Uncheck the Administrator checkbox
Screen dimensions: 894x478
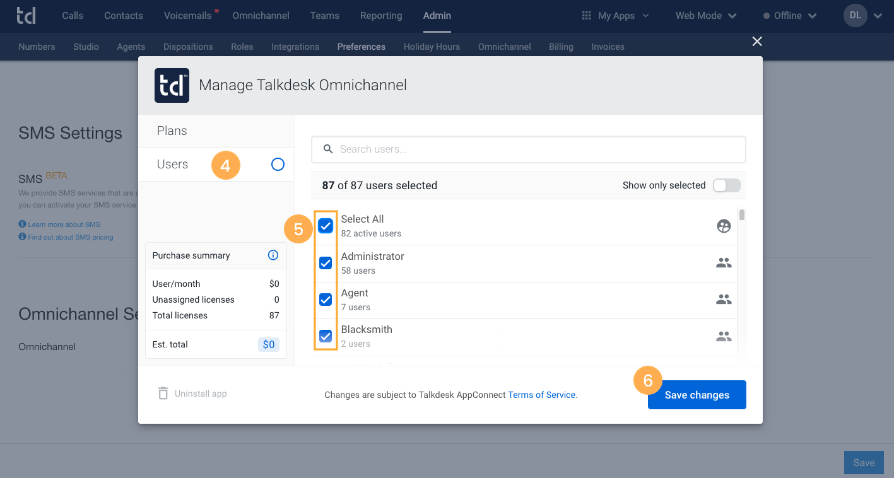click(x=326, y=263)
